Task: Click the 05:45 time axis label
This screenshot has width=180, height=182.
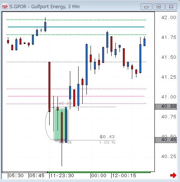Action: tap(37, 176)
